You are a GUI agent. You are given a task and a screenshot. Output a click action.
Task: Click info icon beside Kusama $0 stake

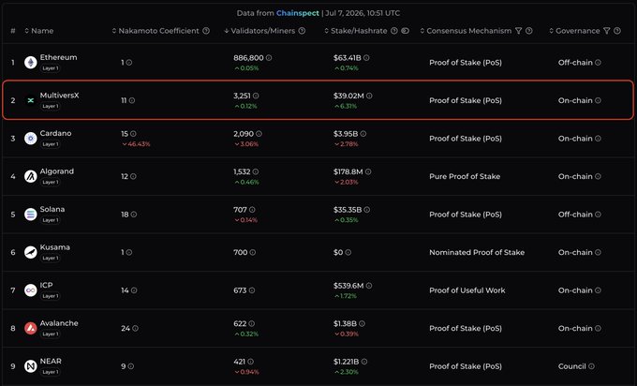coord(348,252)
